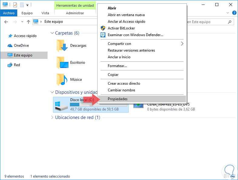Expand the Ubicaciones de red (1) group

52,117
